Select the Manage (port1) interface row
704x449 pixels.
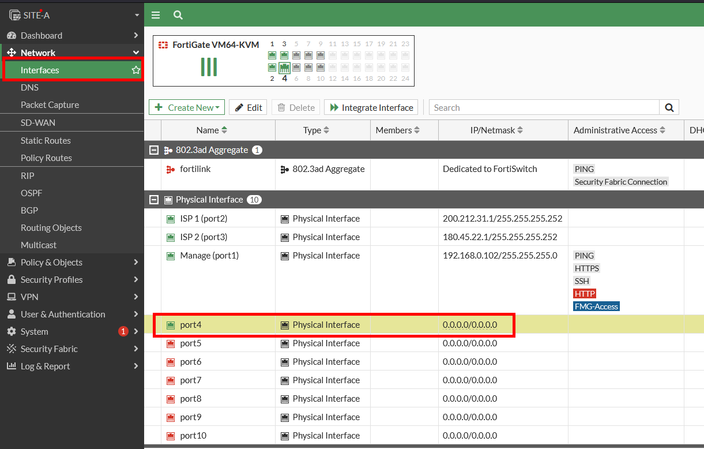click(209, 256)
